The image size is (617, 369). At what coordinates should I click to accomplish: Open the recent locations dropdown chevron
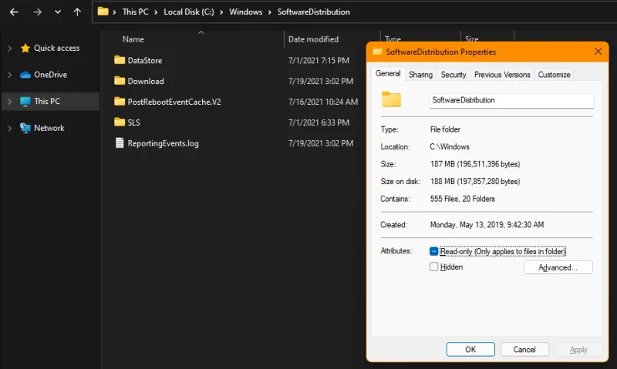click(58, 12)
